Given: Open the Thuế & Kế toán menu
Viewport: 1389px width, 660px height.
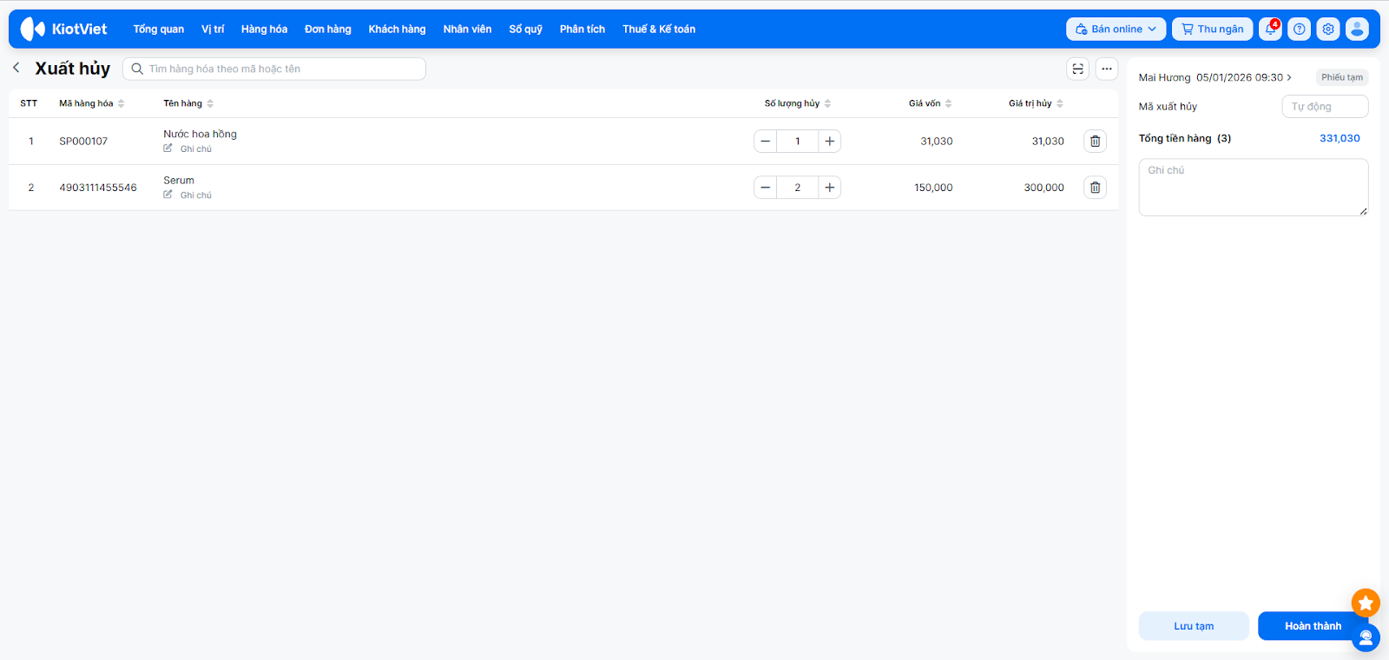Looking at the screenshot, I should 659,29.
